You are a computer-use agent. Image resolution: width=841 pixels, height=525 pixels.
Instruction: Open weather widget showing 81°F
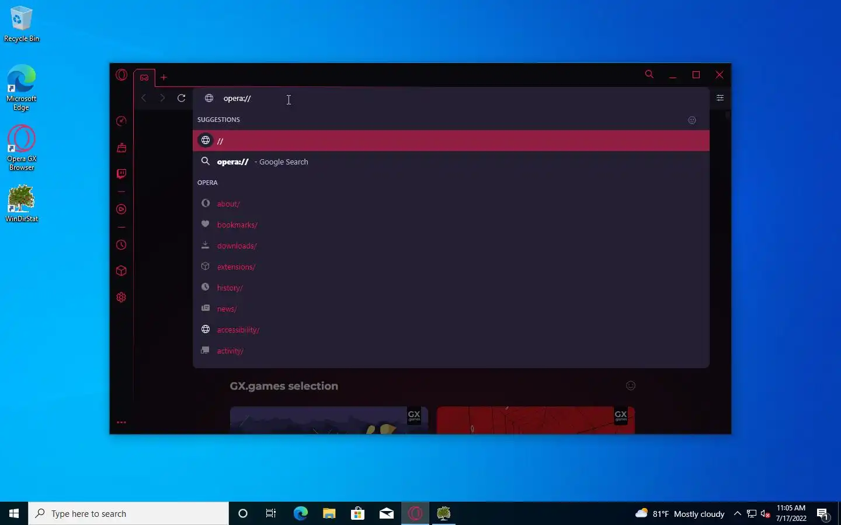click(680, 513)
